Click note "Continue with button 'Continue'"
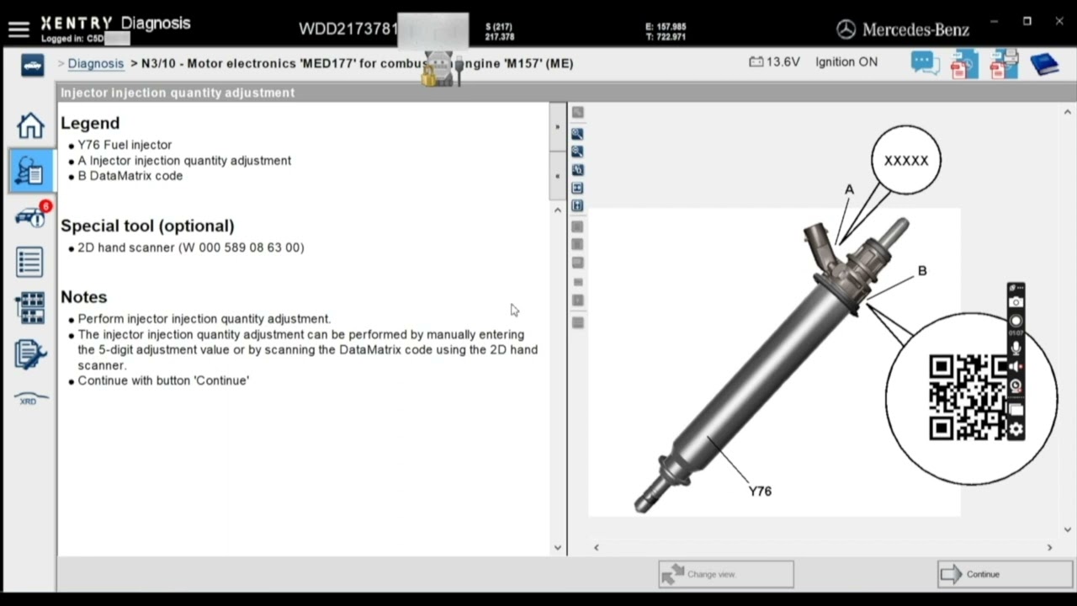Viewport: 1077px width, 606px height. [163, 380]
